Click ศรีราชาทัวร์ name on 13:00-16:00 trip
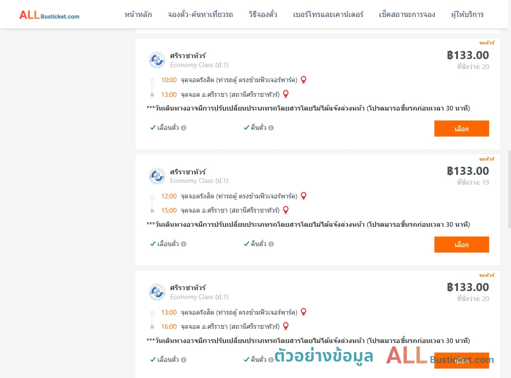 (x=188, y=288)
